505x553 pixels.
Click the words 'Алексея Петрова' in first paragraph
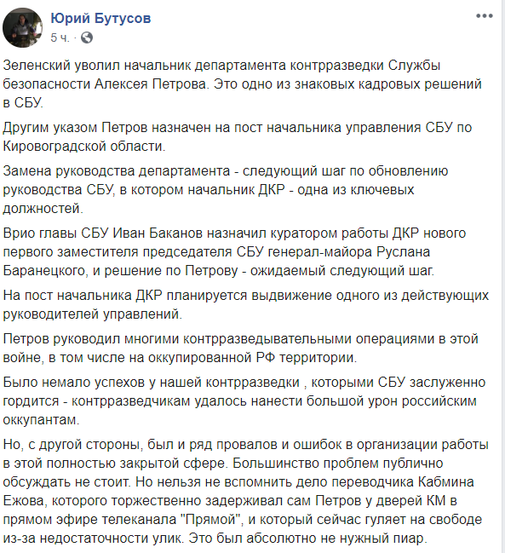[x=150, y=84]
